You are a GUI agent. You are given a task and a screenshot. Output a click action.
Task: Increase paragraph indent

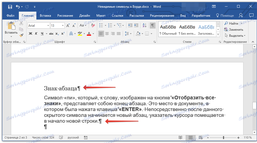[x=136, y=25]
